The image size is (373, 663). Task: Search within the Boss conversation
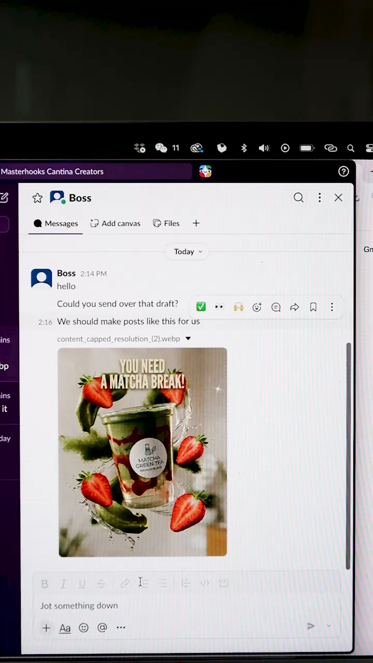[x=298, y=197]
